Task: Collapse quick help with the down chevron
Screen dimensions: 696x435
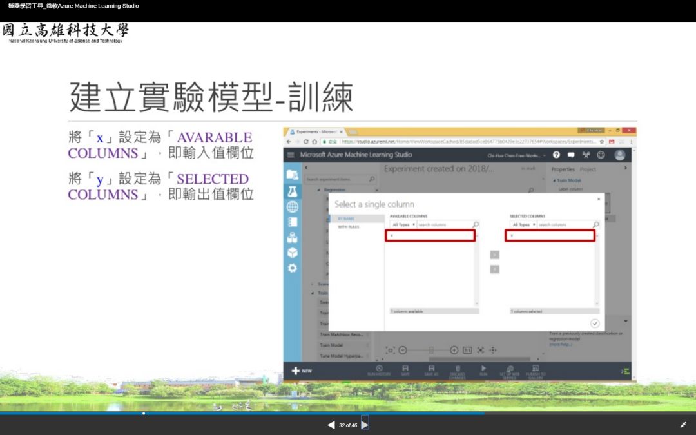Action: [x=625, y=320]
